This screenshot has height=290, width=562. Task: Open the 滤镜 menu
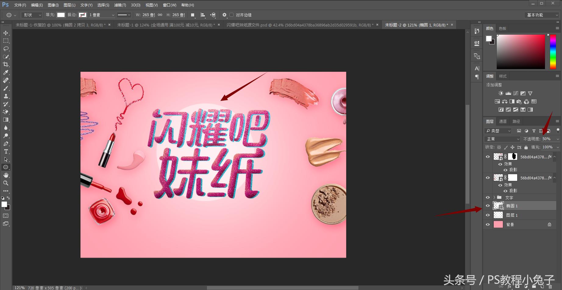pyautogui.click(x=119, y=5)
